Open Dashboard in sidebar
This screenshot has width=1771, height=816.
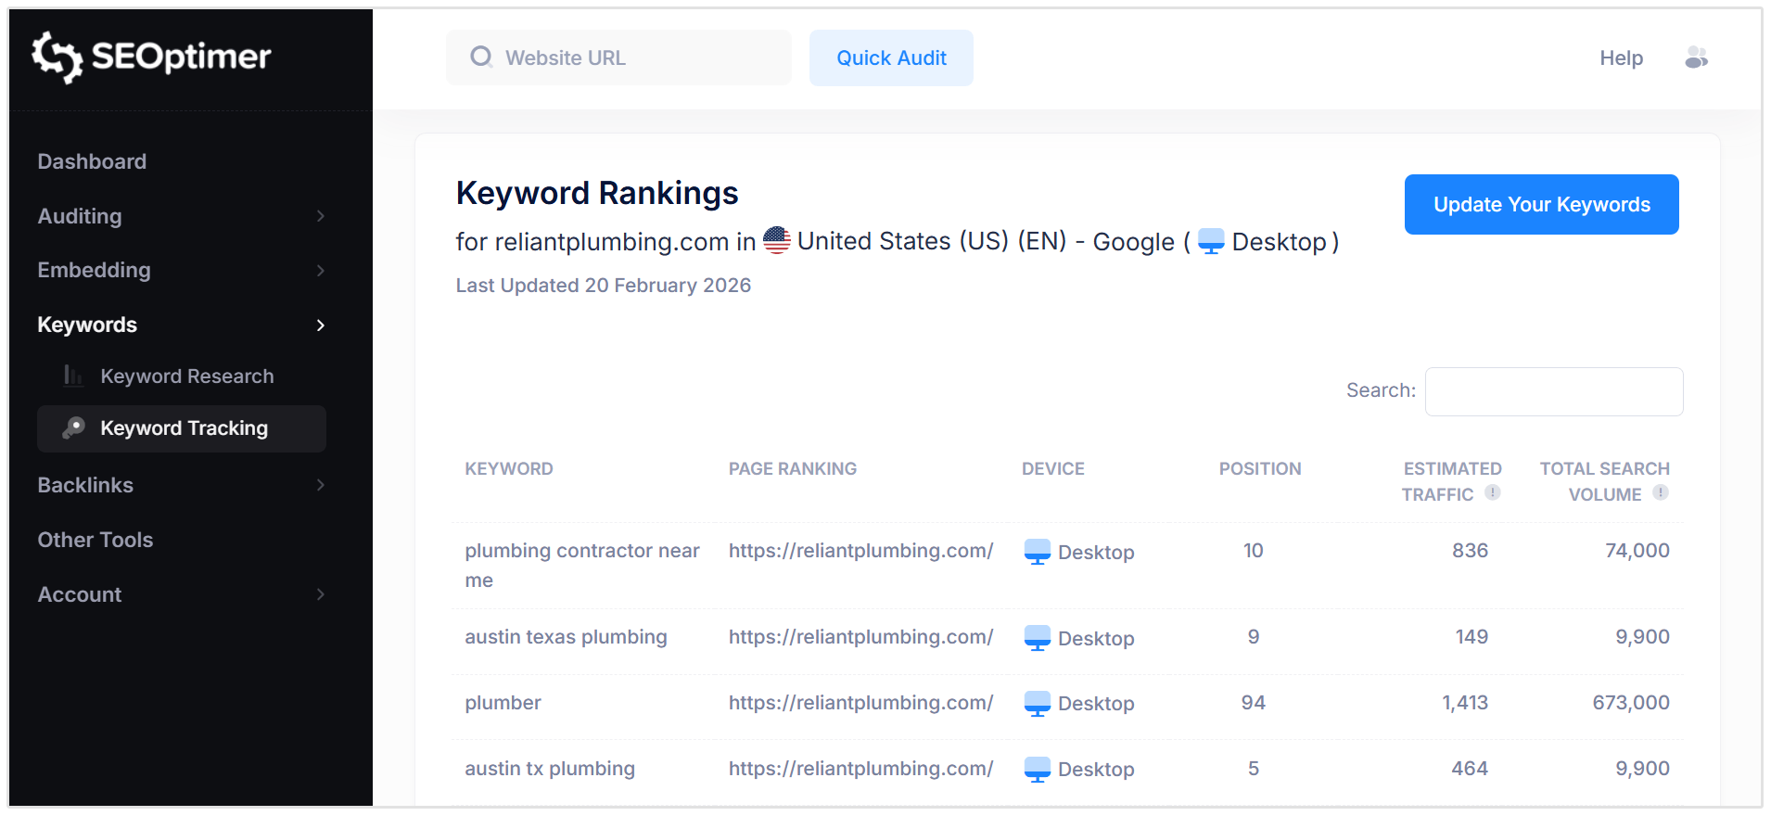92,161
